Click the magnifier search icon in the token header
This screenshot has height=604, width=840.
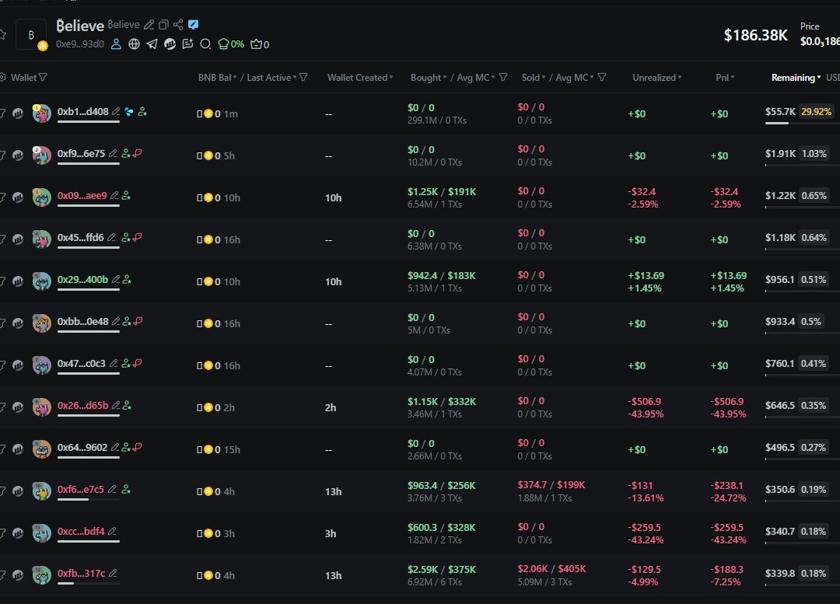click(205, 44)
